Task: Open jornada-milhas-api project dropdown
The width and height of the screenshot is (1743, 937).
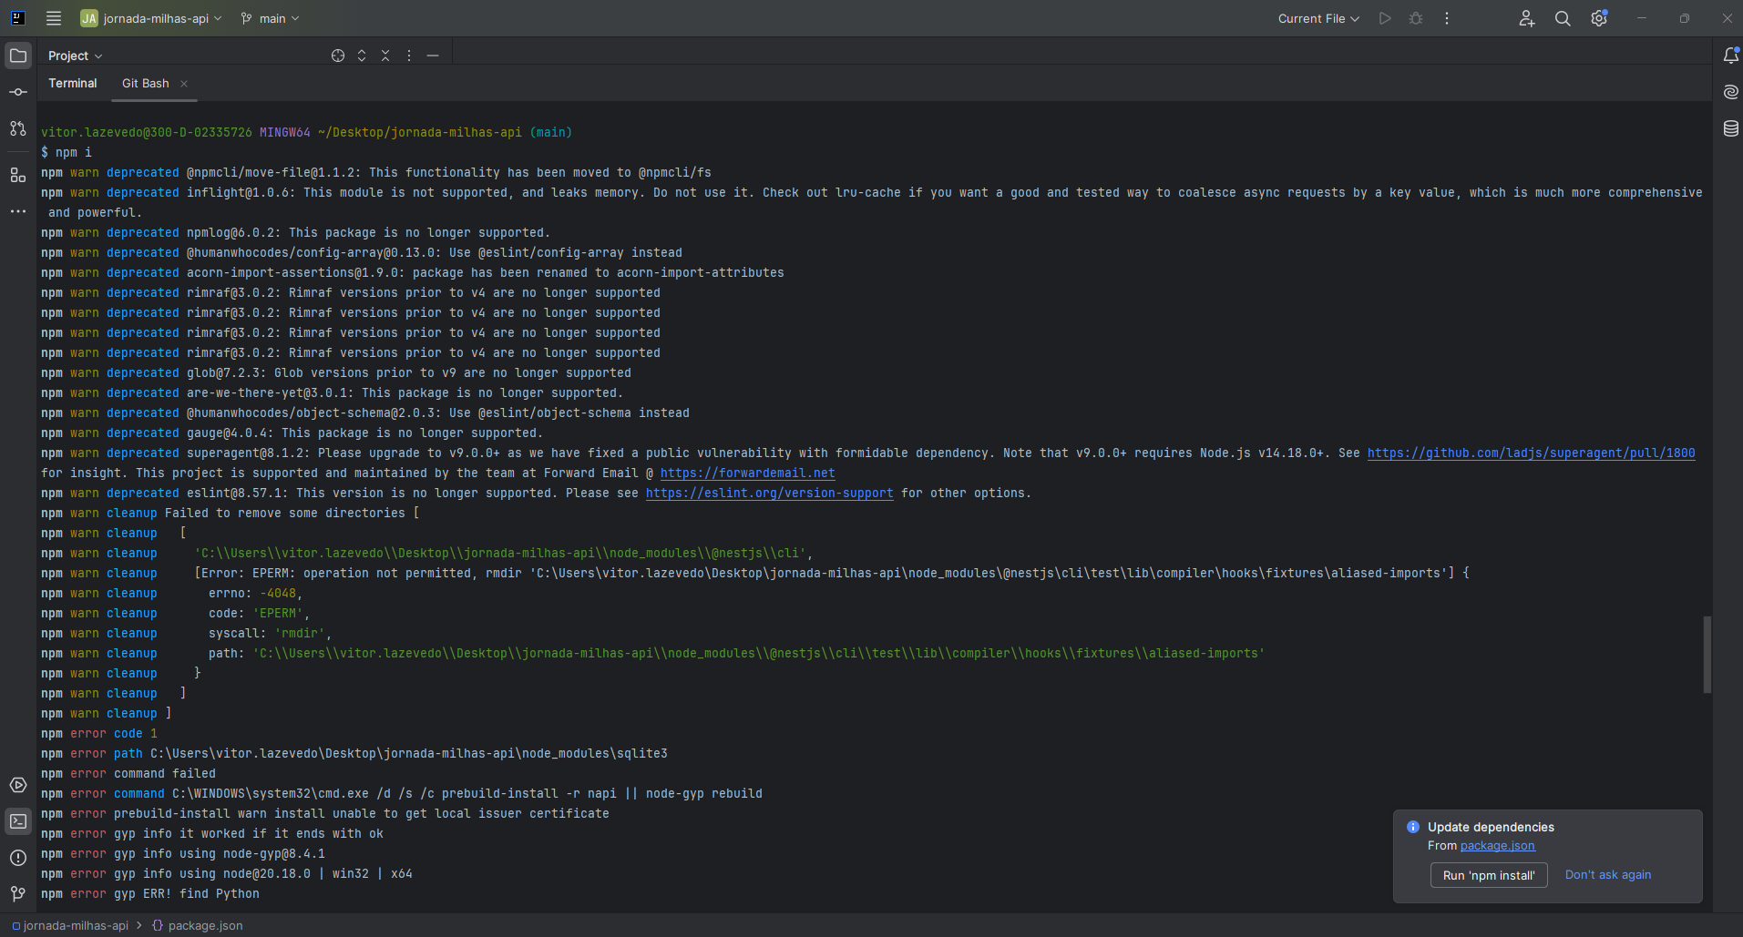Action: [151, 18]
